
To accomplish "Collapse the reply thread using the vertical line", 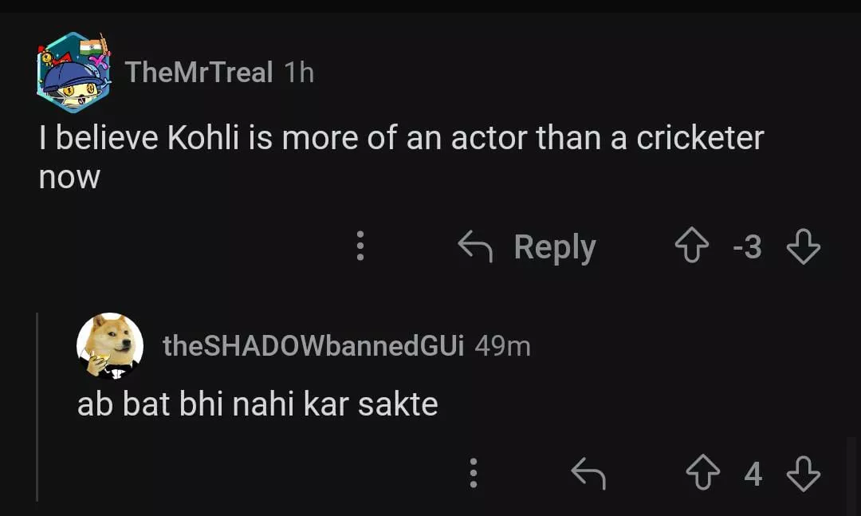I will [x=37, y=407].
